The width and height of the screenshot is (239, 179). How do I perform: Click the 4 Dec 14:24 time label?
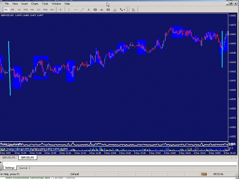click(x=185, y=153)
